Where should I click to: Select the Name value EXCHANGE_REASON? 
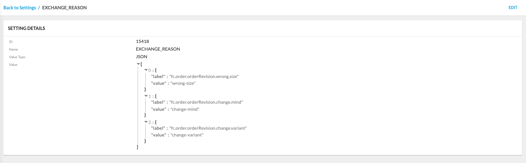pos(158,49)
